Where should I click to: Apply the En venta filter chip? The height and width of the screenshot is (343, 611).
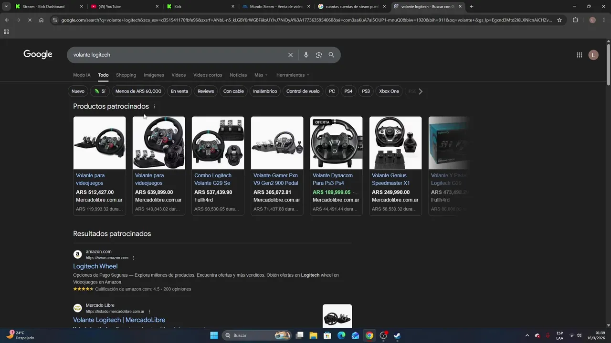point(179,91)
